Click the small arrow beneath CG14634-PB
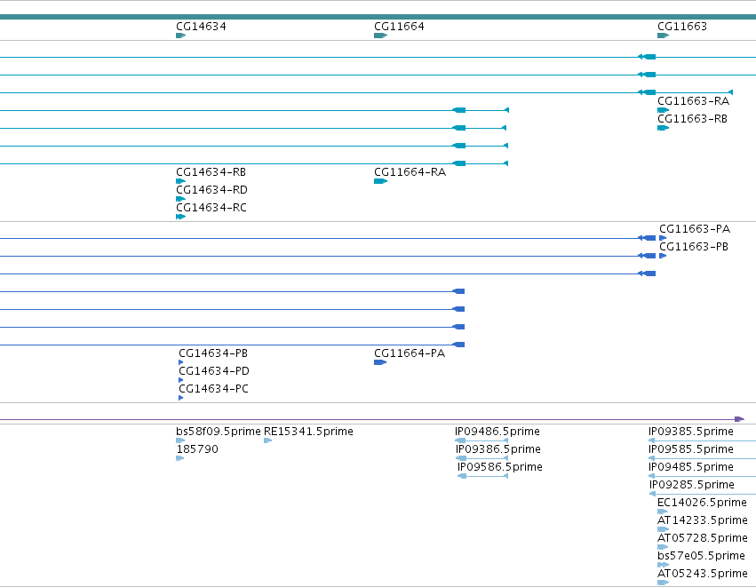This screenshot has width=756, height=587. tap(181, 362)
